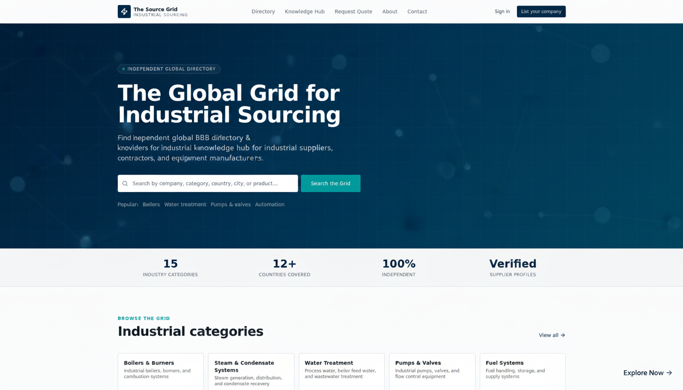Click The Source Grid lightning logo icon

click(124, 12)
